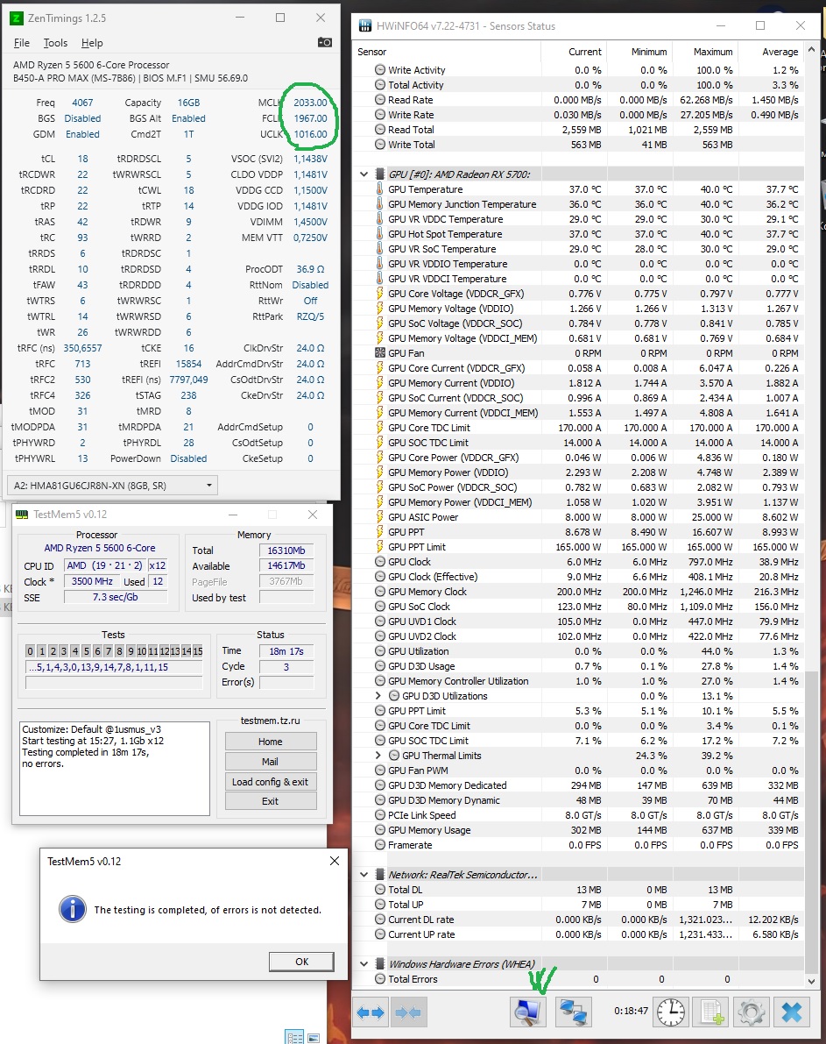Reset HWiNFO timer using the clock icon
Viewport: 826px width, 1044px height.
(671, 1012)
